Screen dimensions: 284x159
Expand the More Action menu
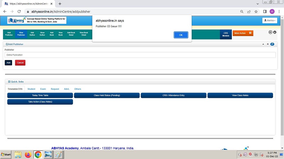coord(243,33)
